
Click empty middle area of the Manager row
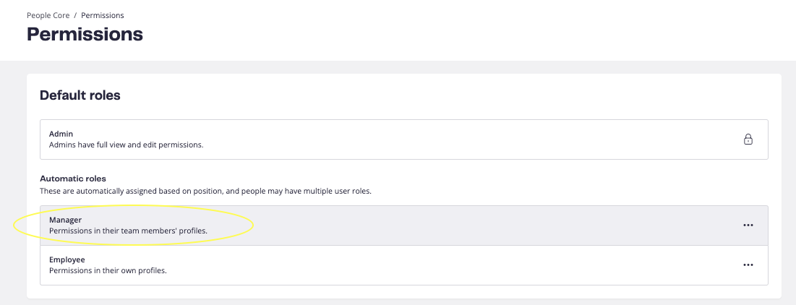[x=457, y=225]
